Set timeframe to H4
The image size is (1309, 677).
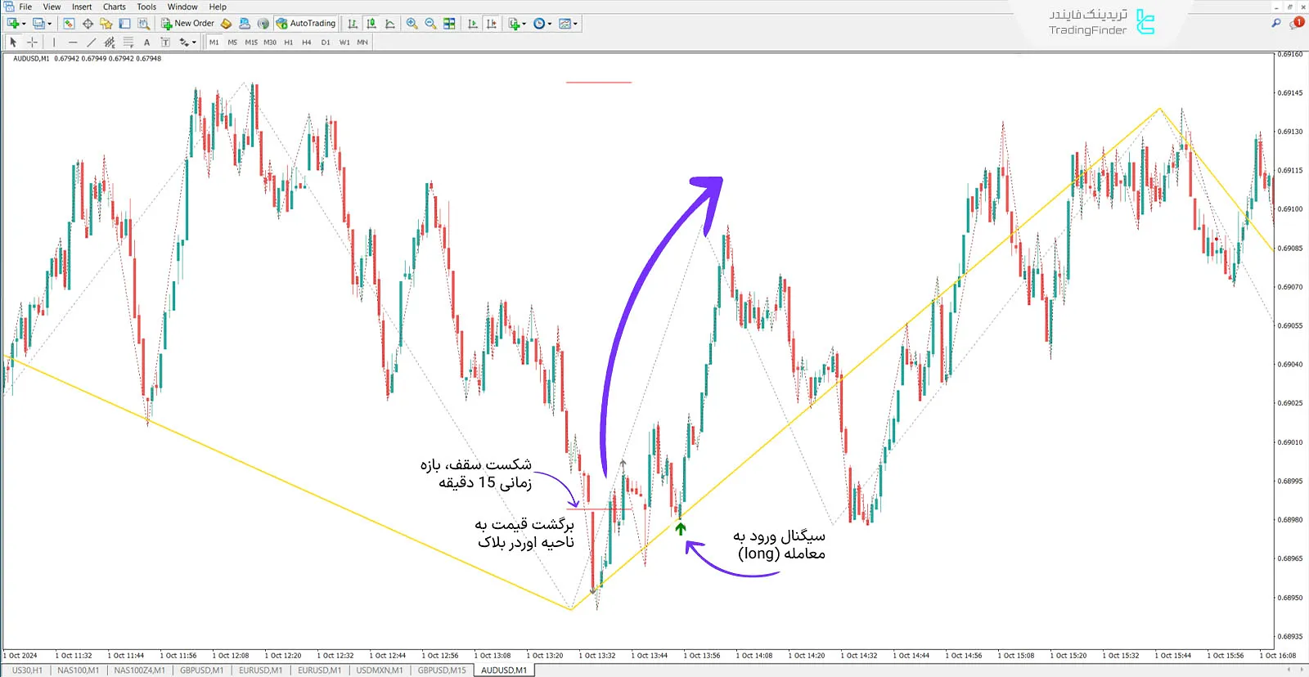[306, 42]
